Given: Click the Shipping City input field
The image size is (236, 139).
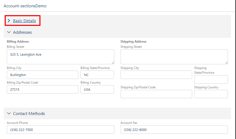Looking at the screenshot, I should tap(156, 75).
